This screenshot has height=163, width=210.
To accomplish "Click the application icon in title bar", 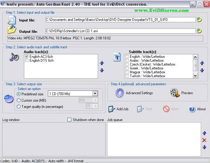I will pos(3,4).
